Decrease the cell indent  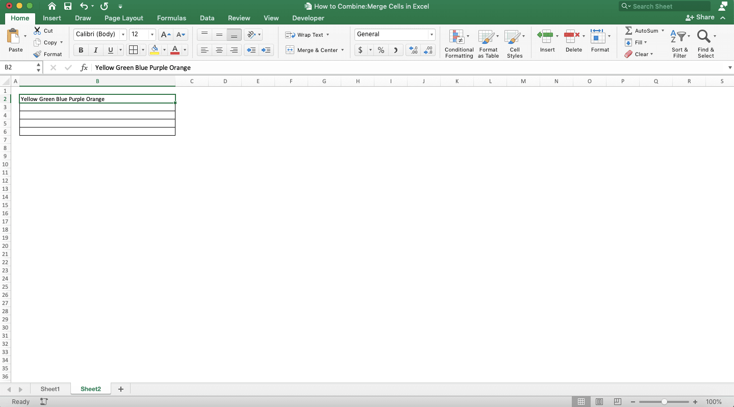tap(251, 50)
